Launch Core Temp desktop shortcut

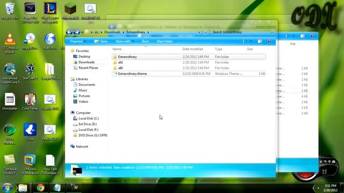(x=30, y=101)
